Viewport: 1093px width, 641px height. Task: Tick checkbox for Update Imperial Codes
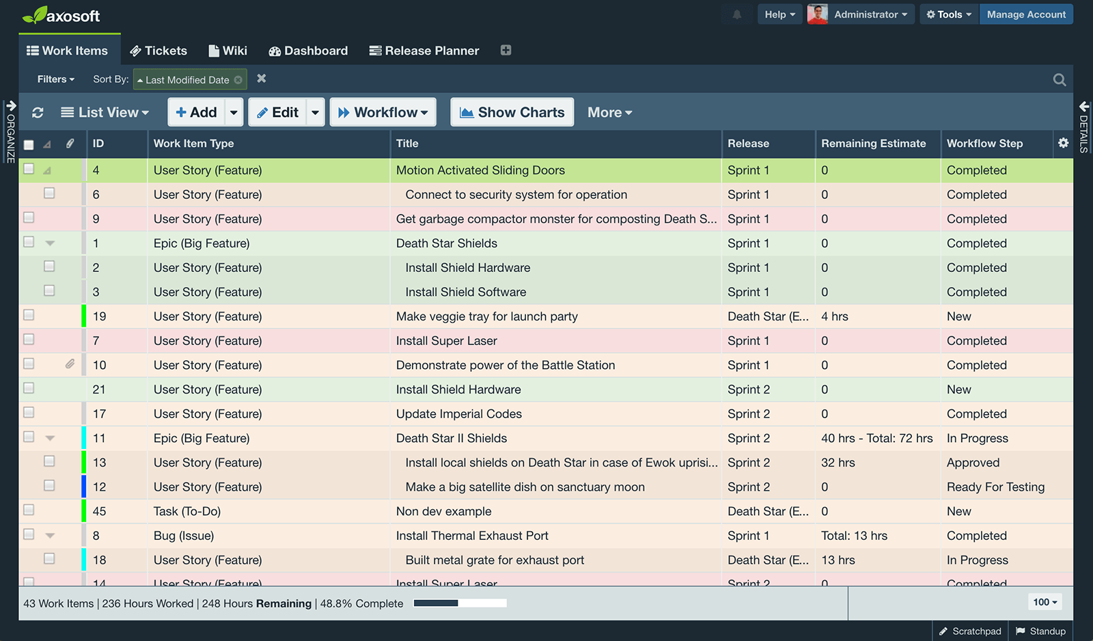29,412
